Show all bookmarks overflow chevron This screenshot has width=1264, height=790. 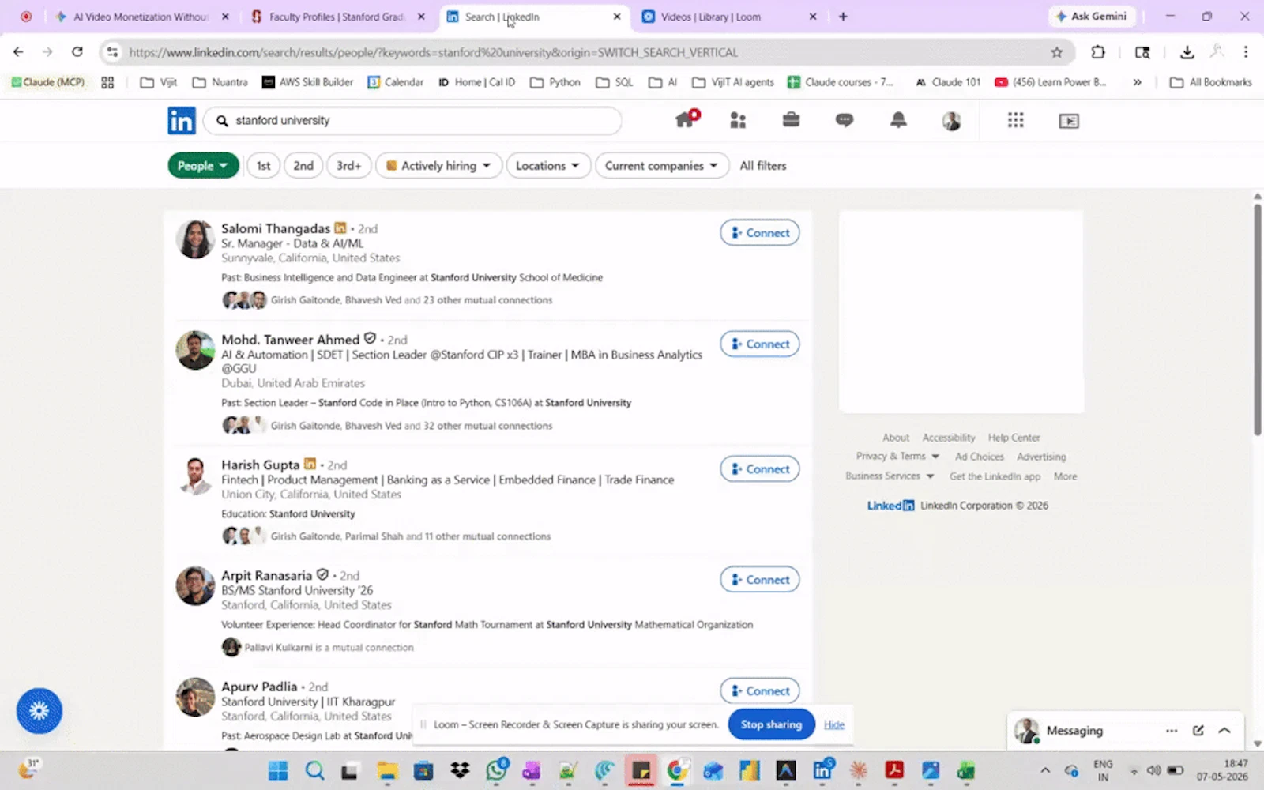(x=1137, y=82)
